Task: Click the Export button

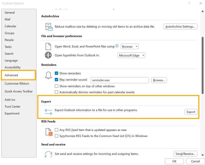Action: click(191, 112)
